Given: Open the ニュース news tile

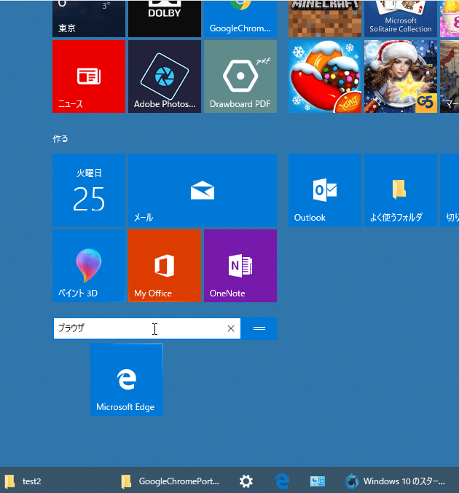Looking at the screenshot, I should pyautogui.click(x=89, y=76).
